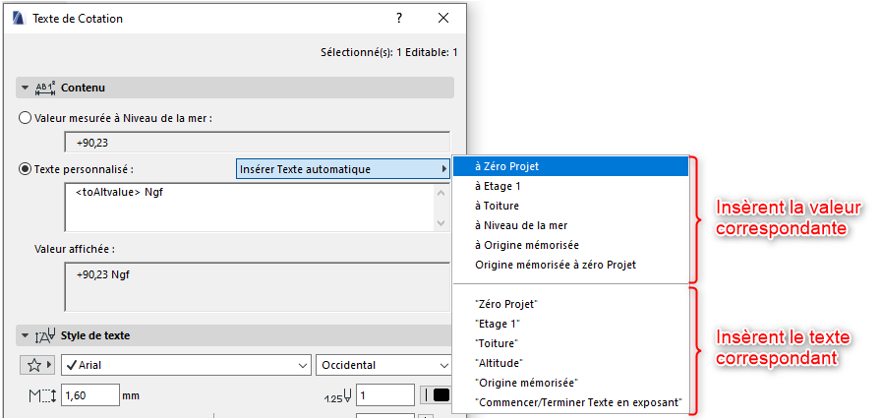Viewport: 881px width, 420px height.
Task: Collapse the Style de texte section
Action: click(x=26, y=335)
